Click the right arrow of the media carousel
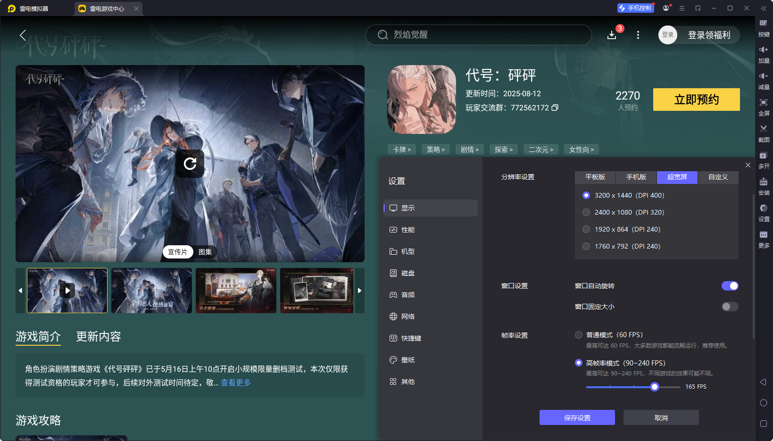This screenshot has height=441, width=773. pos(360,291)
